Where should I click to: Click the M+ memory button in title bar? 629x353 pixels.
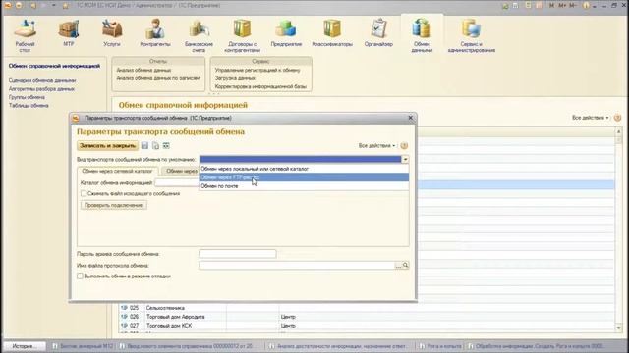[562, 6]
